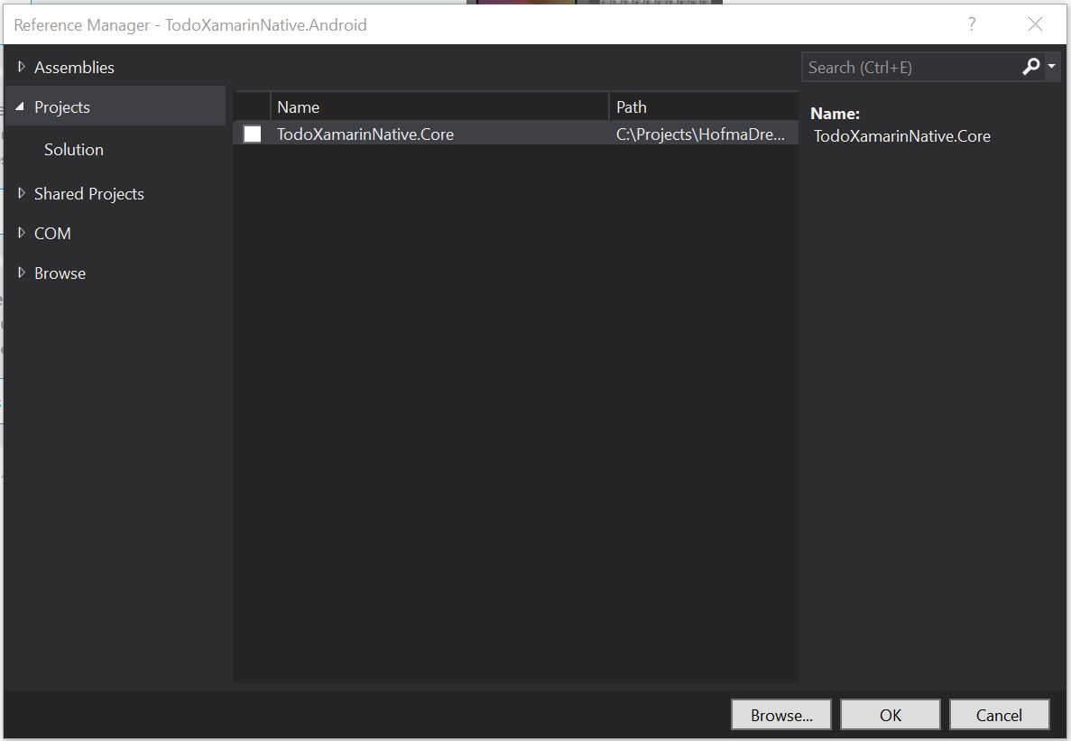Expand the Shared Projects arrow
The width and height of the screenshot is (1071, 741).
(22, 193)
